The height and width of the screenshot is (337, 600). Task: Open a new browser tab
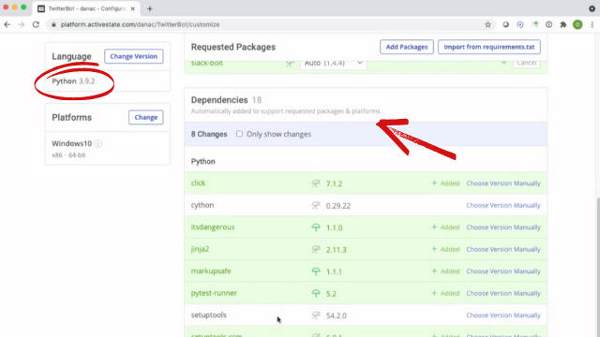click(x=150, y=8)
